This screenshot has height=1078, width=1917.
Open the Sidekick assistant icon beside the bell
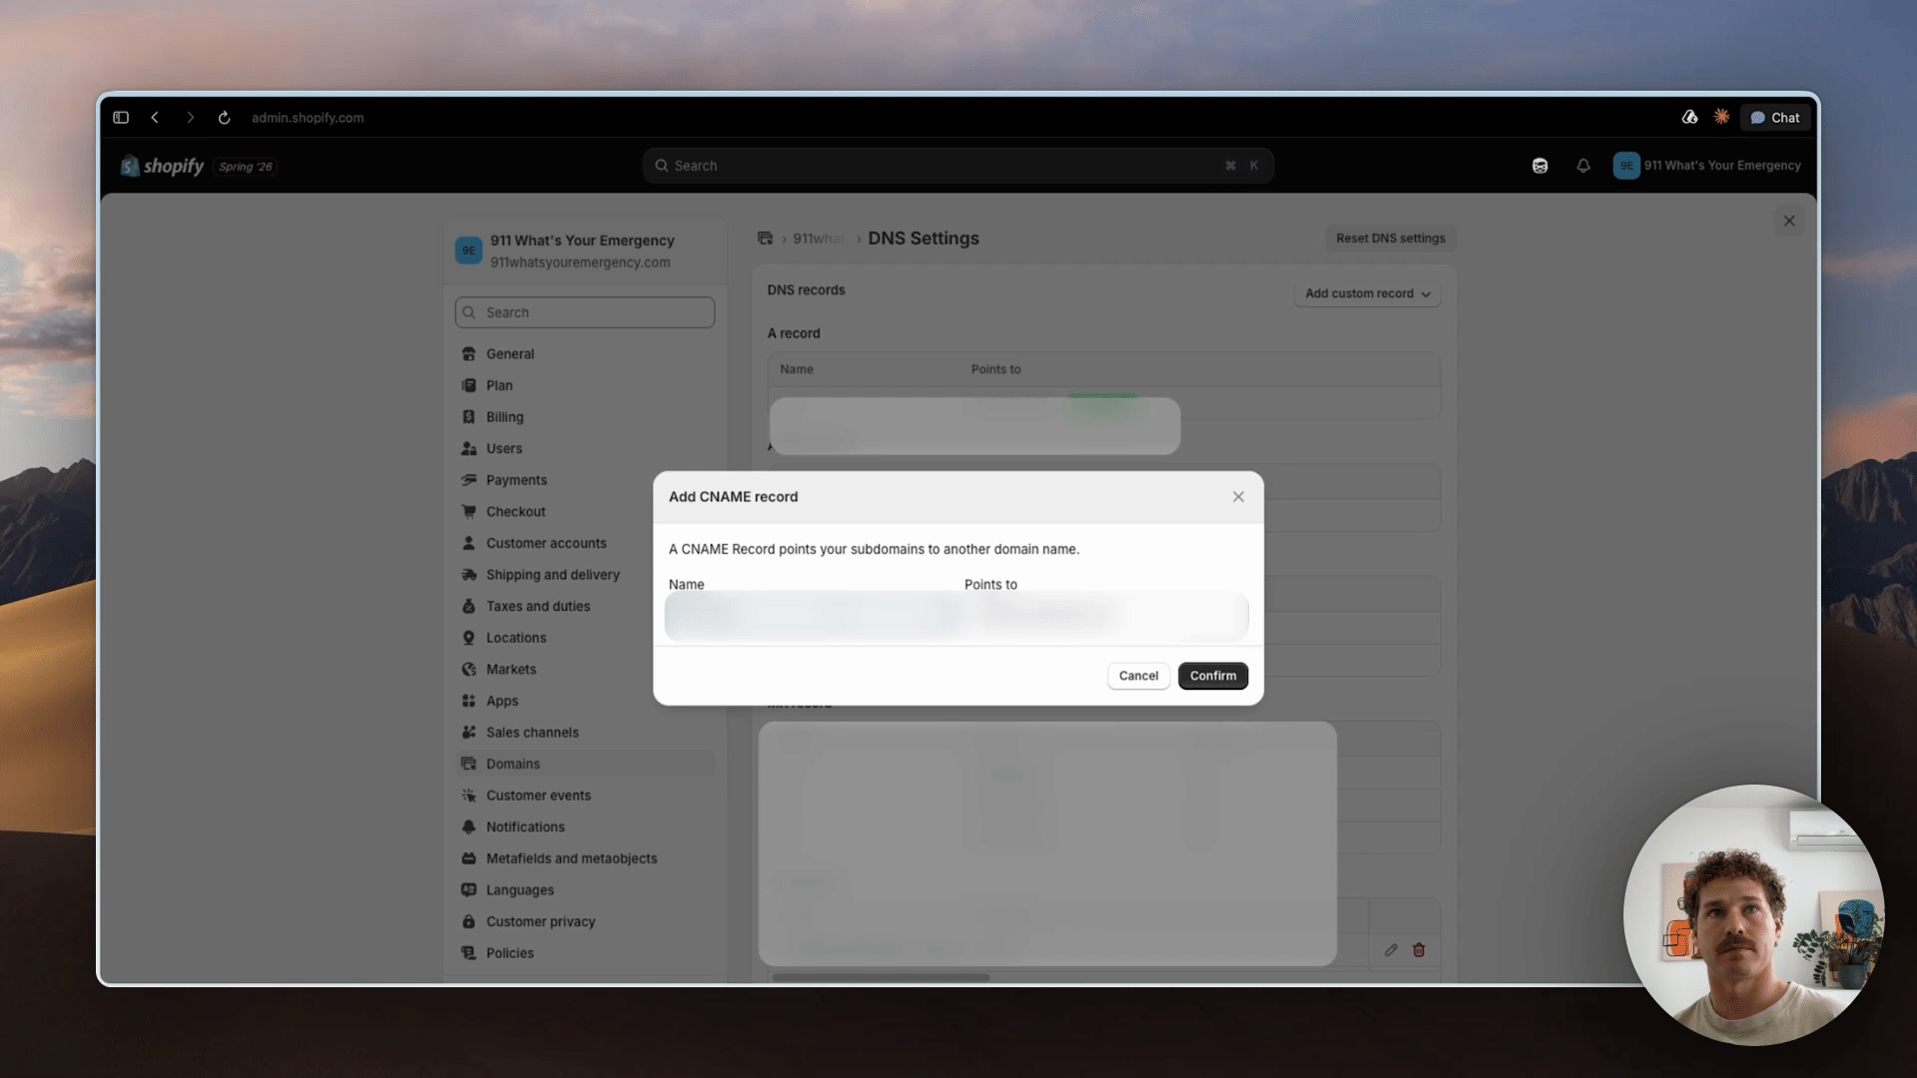[x=1540, y=166]
